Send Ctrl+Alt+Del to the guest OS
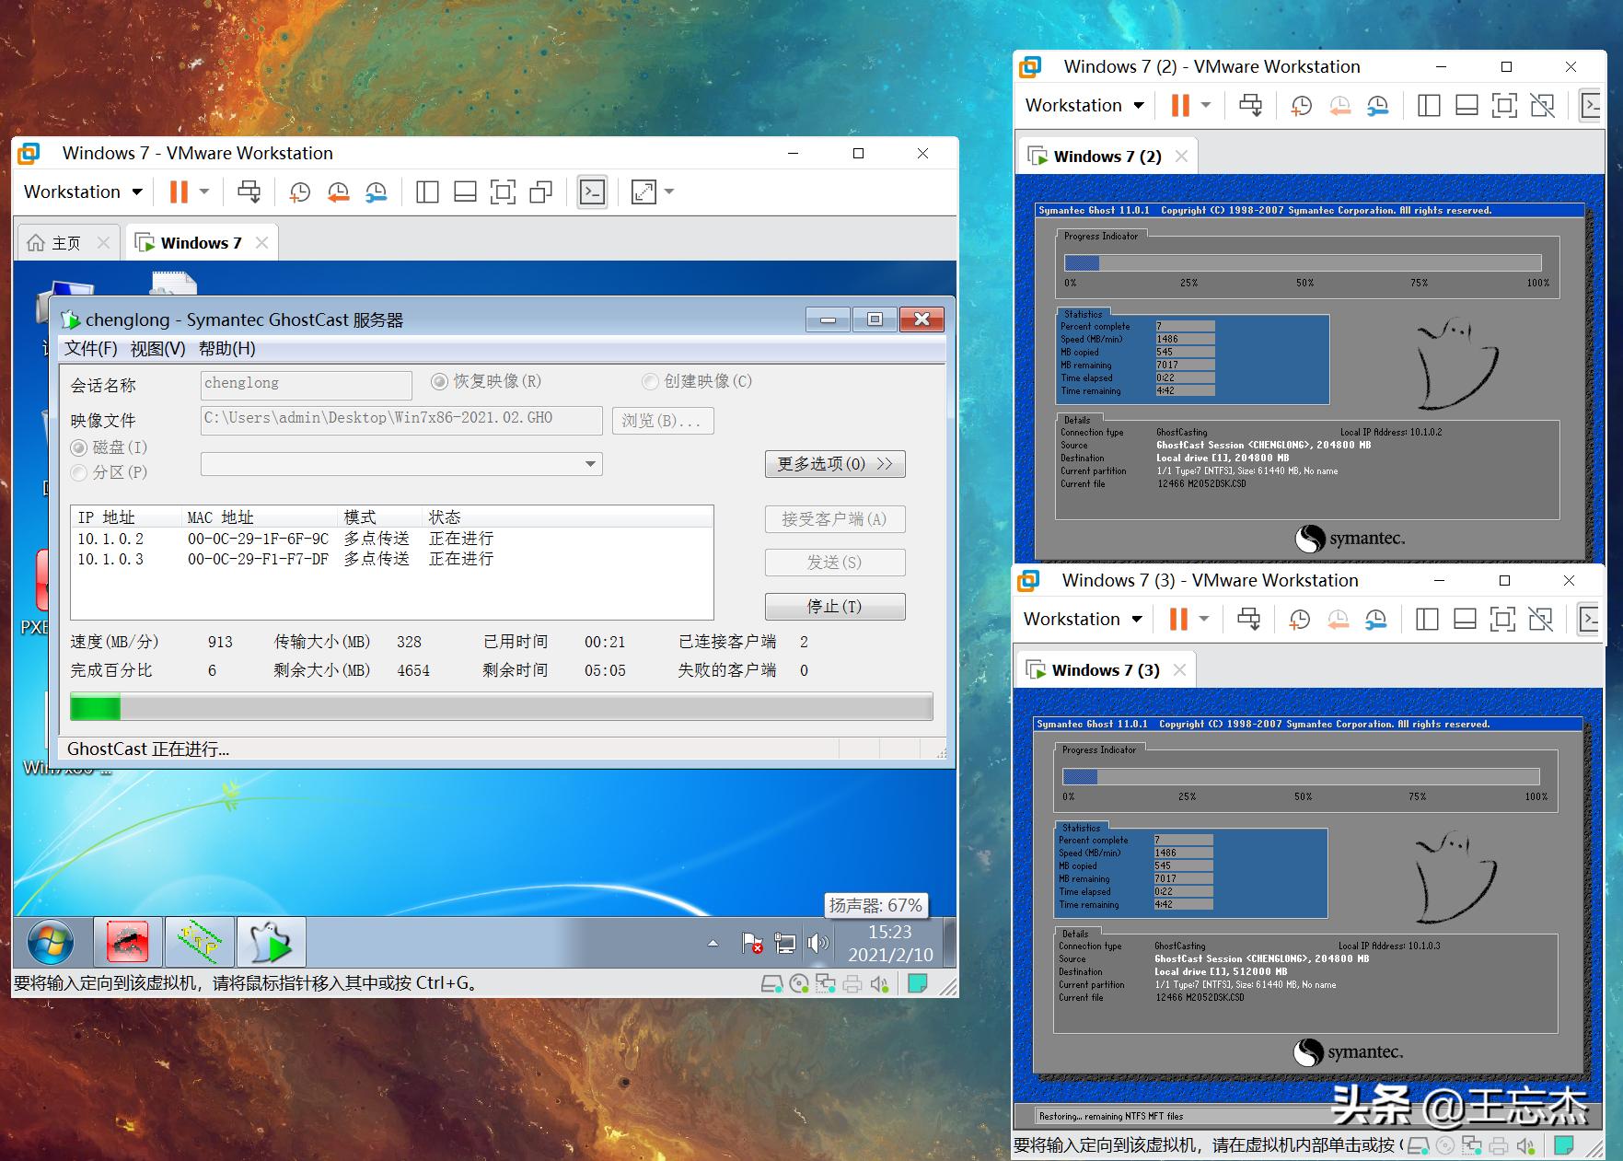 click(249, 192)
